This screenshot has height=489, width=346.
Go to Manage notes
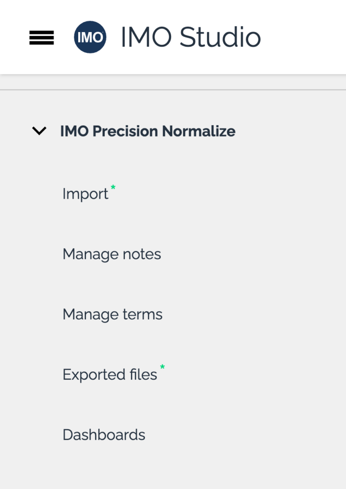[112, 254]
